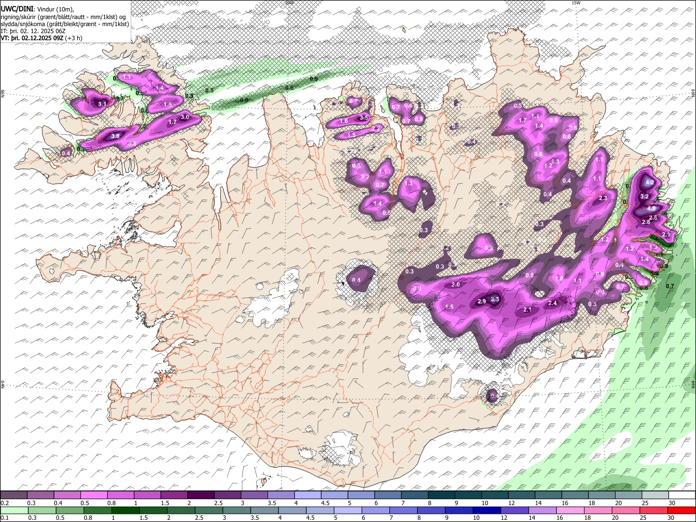Click the lower-row purple swatch labeled 12
The image size is (696, 522).
tap(514, 510)
